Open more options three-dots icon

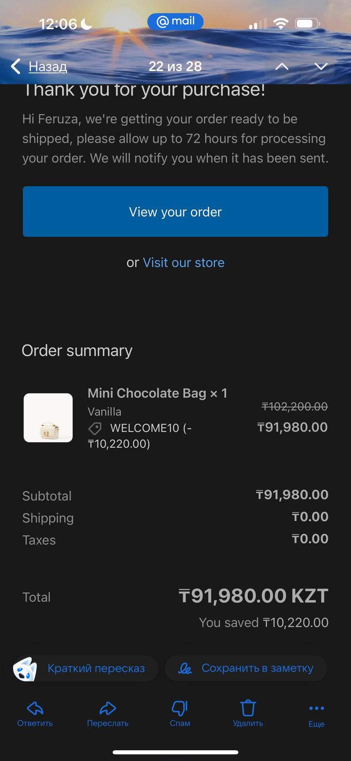316,708
